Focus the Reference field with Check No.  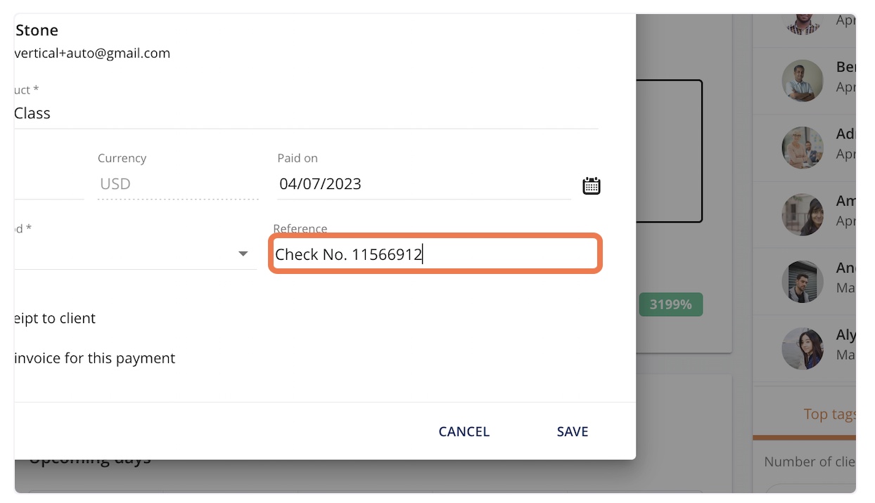[435, 254]
